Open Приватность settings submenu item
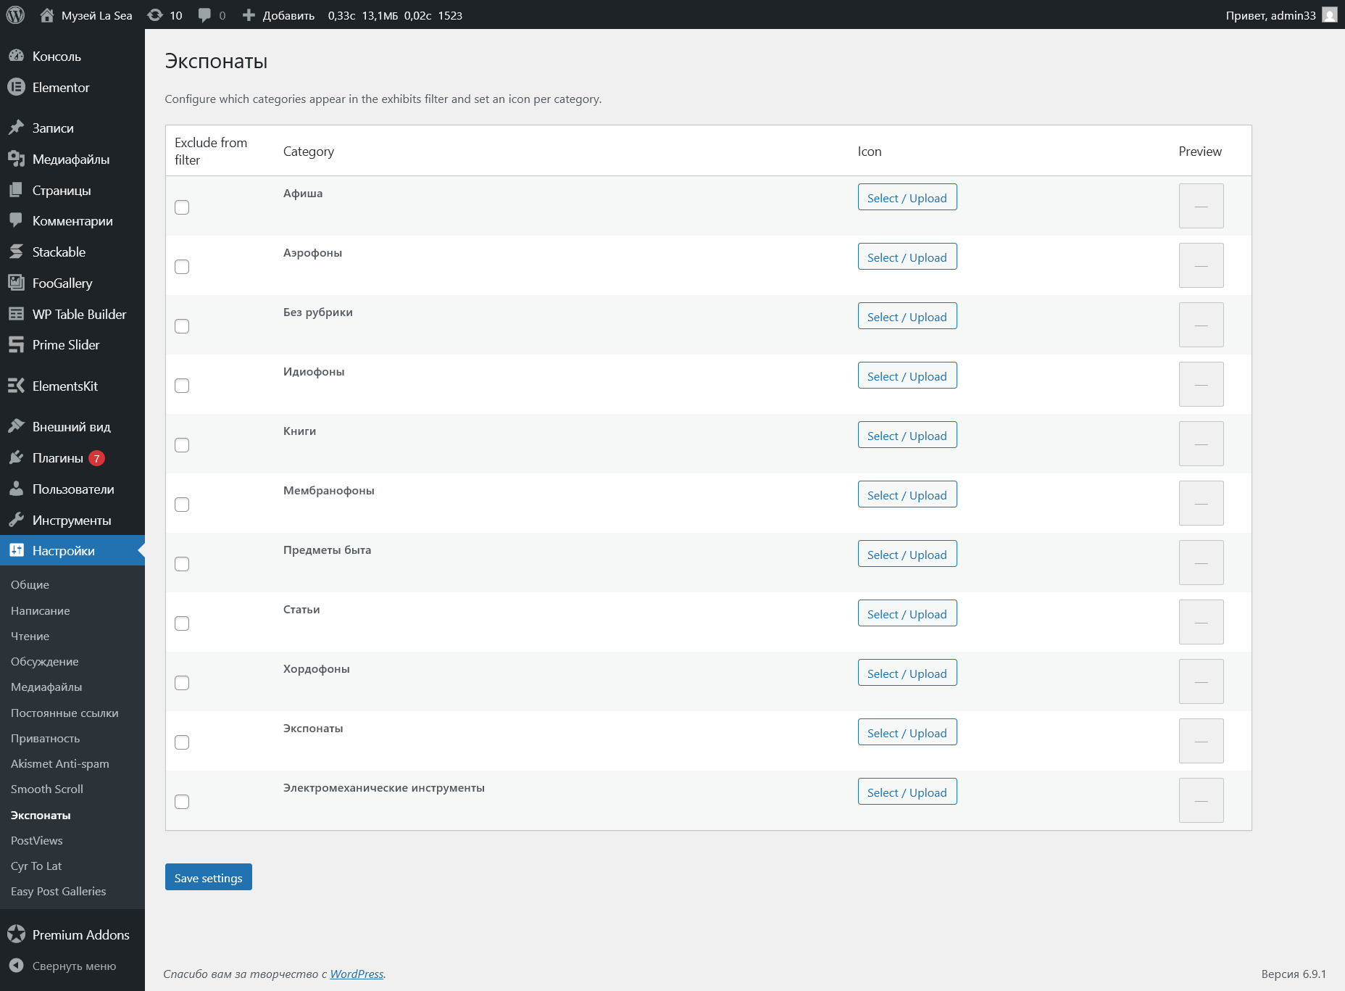This screenshot has height=991, width=1345. 46,738
